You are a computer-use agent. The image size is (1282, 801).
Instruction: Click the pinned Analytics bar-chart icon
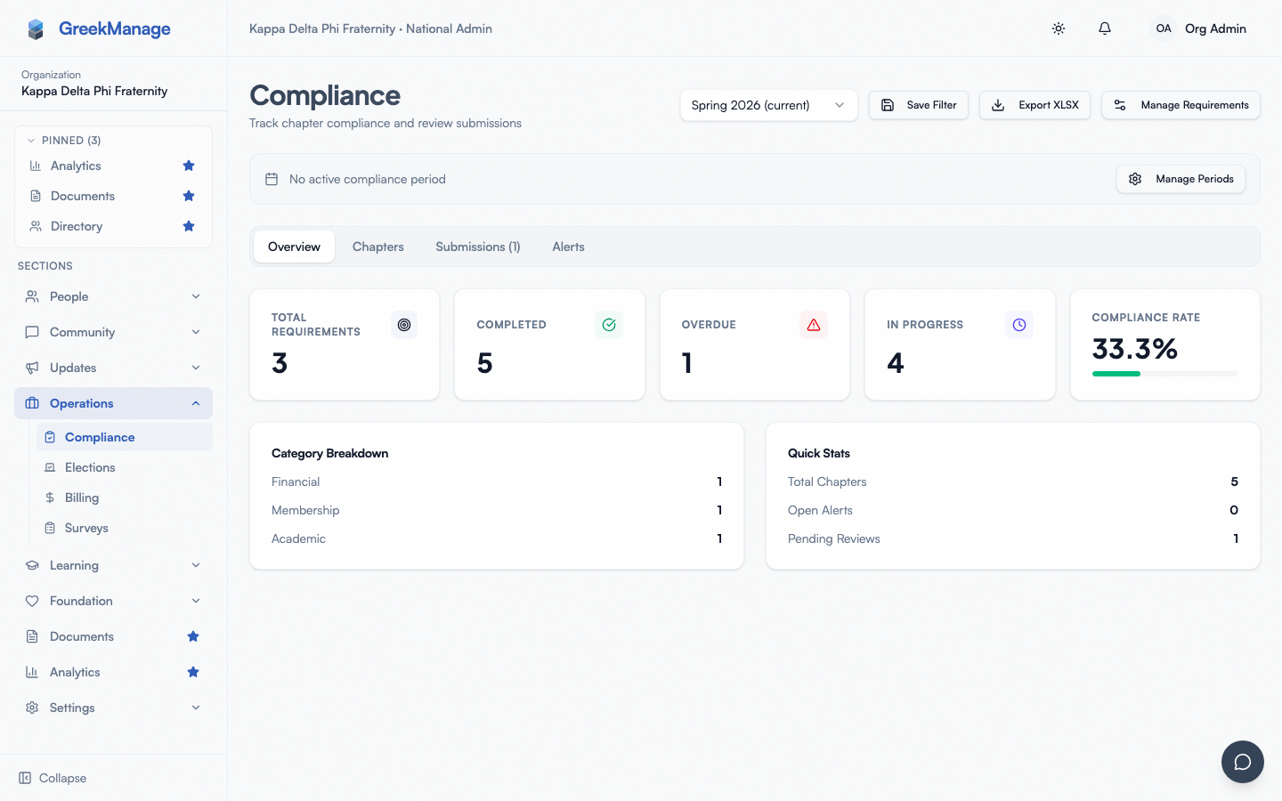[x=36, y=166]
